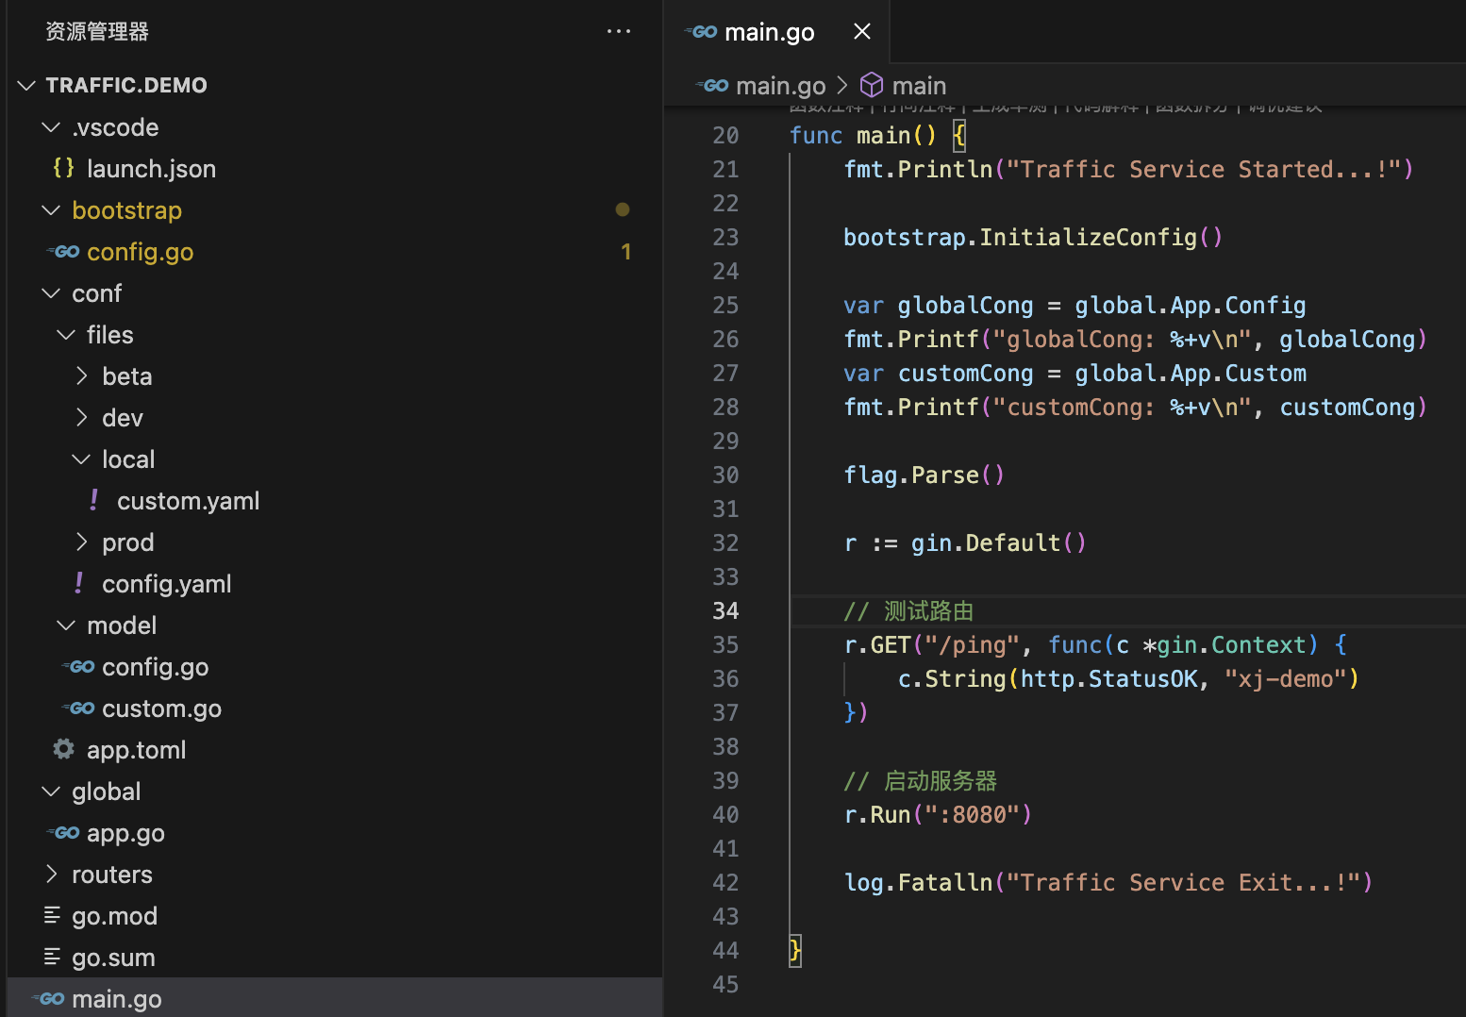Open launch.json file
The image size is (1466, 1017).
[x=151, y=169]
